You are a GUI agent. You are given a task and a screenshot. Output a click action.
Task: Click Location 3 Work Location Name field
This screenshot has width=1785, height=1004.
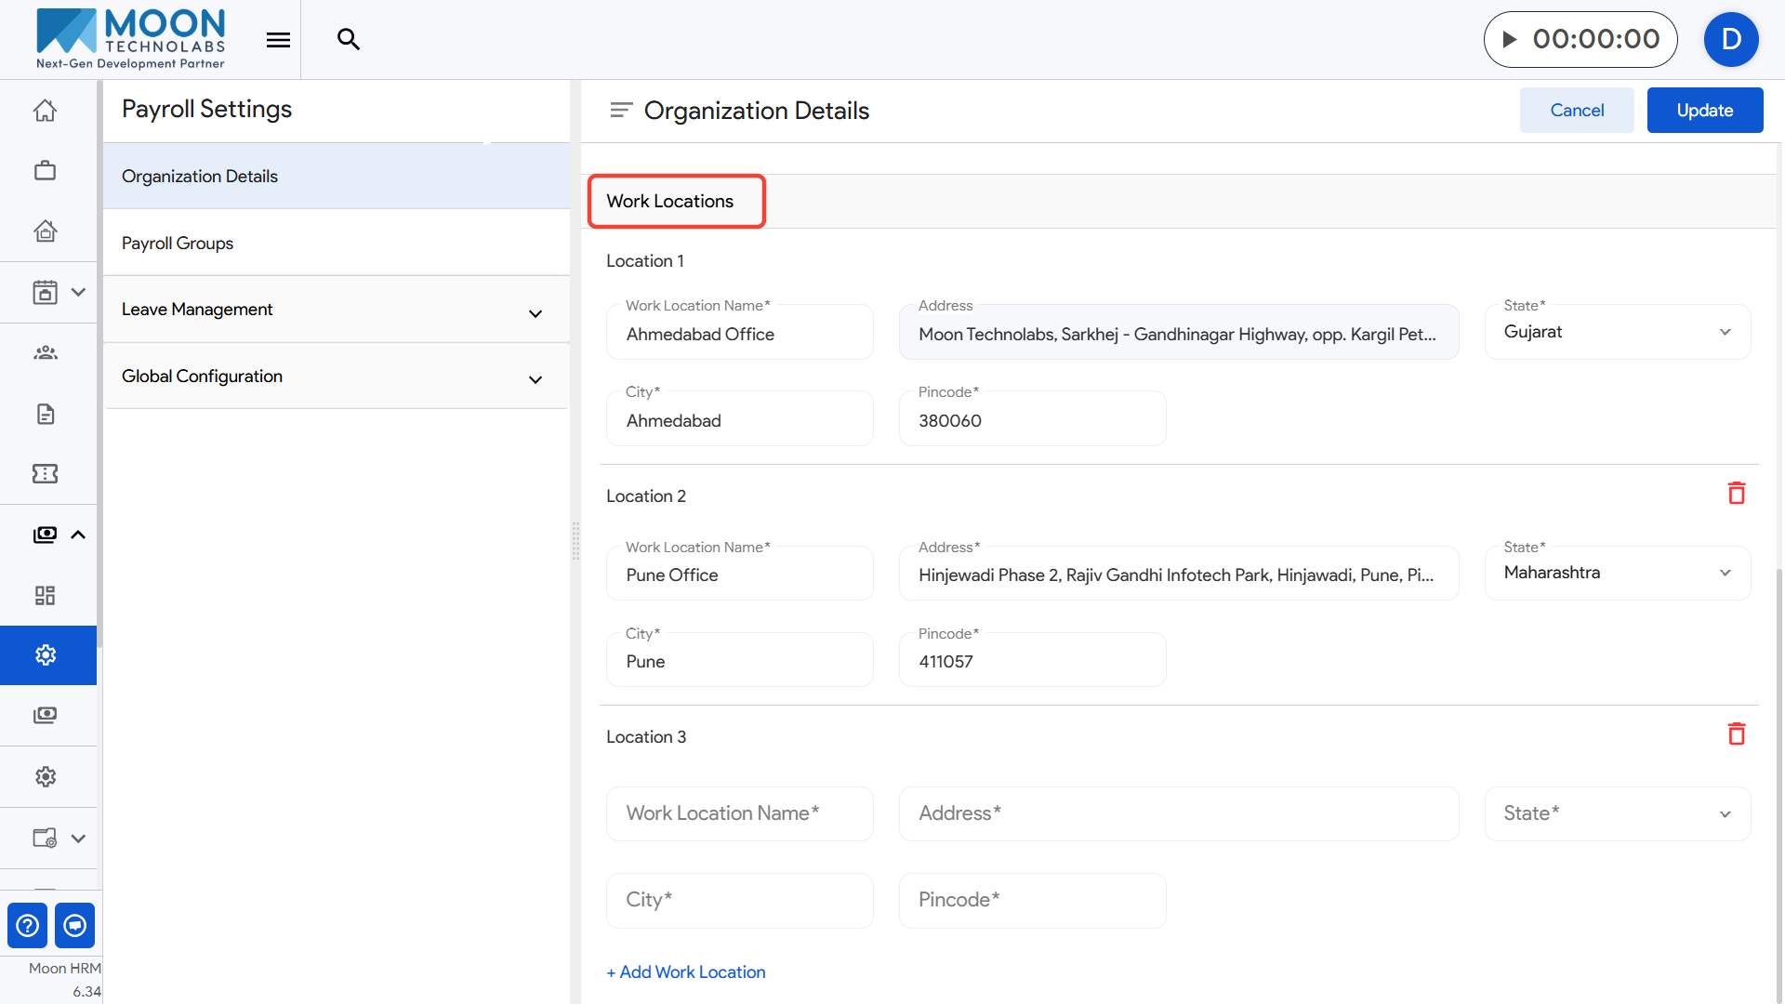pos(739,813)
